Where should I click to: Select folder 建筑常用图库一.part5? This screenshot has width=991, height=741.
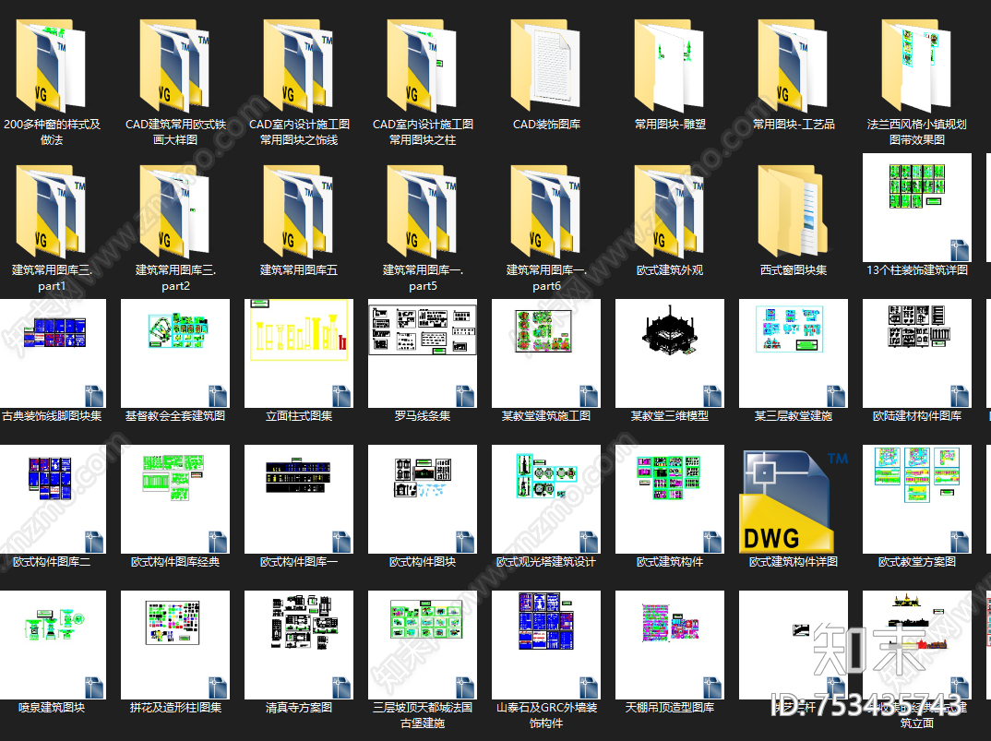[x=423, y=212]
